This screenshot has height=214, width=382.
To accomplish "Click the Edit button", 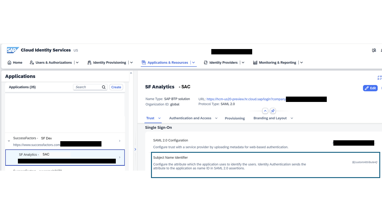I will tap(370, 88).
